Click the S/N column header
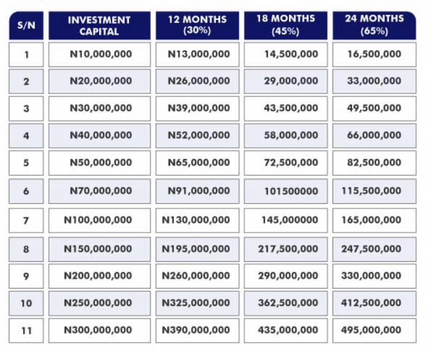 [26, 26]
